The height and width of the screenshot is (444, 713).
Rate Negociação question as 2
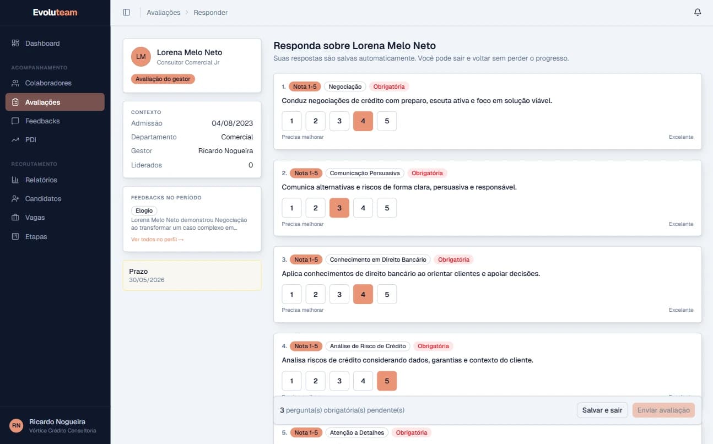(x=315, y=121)
